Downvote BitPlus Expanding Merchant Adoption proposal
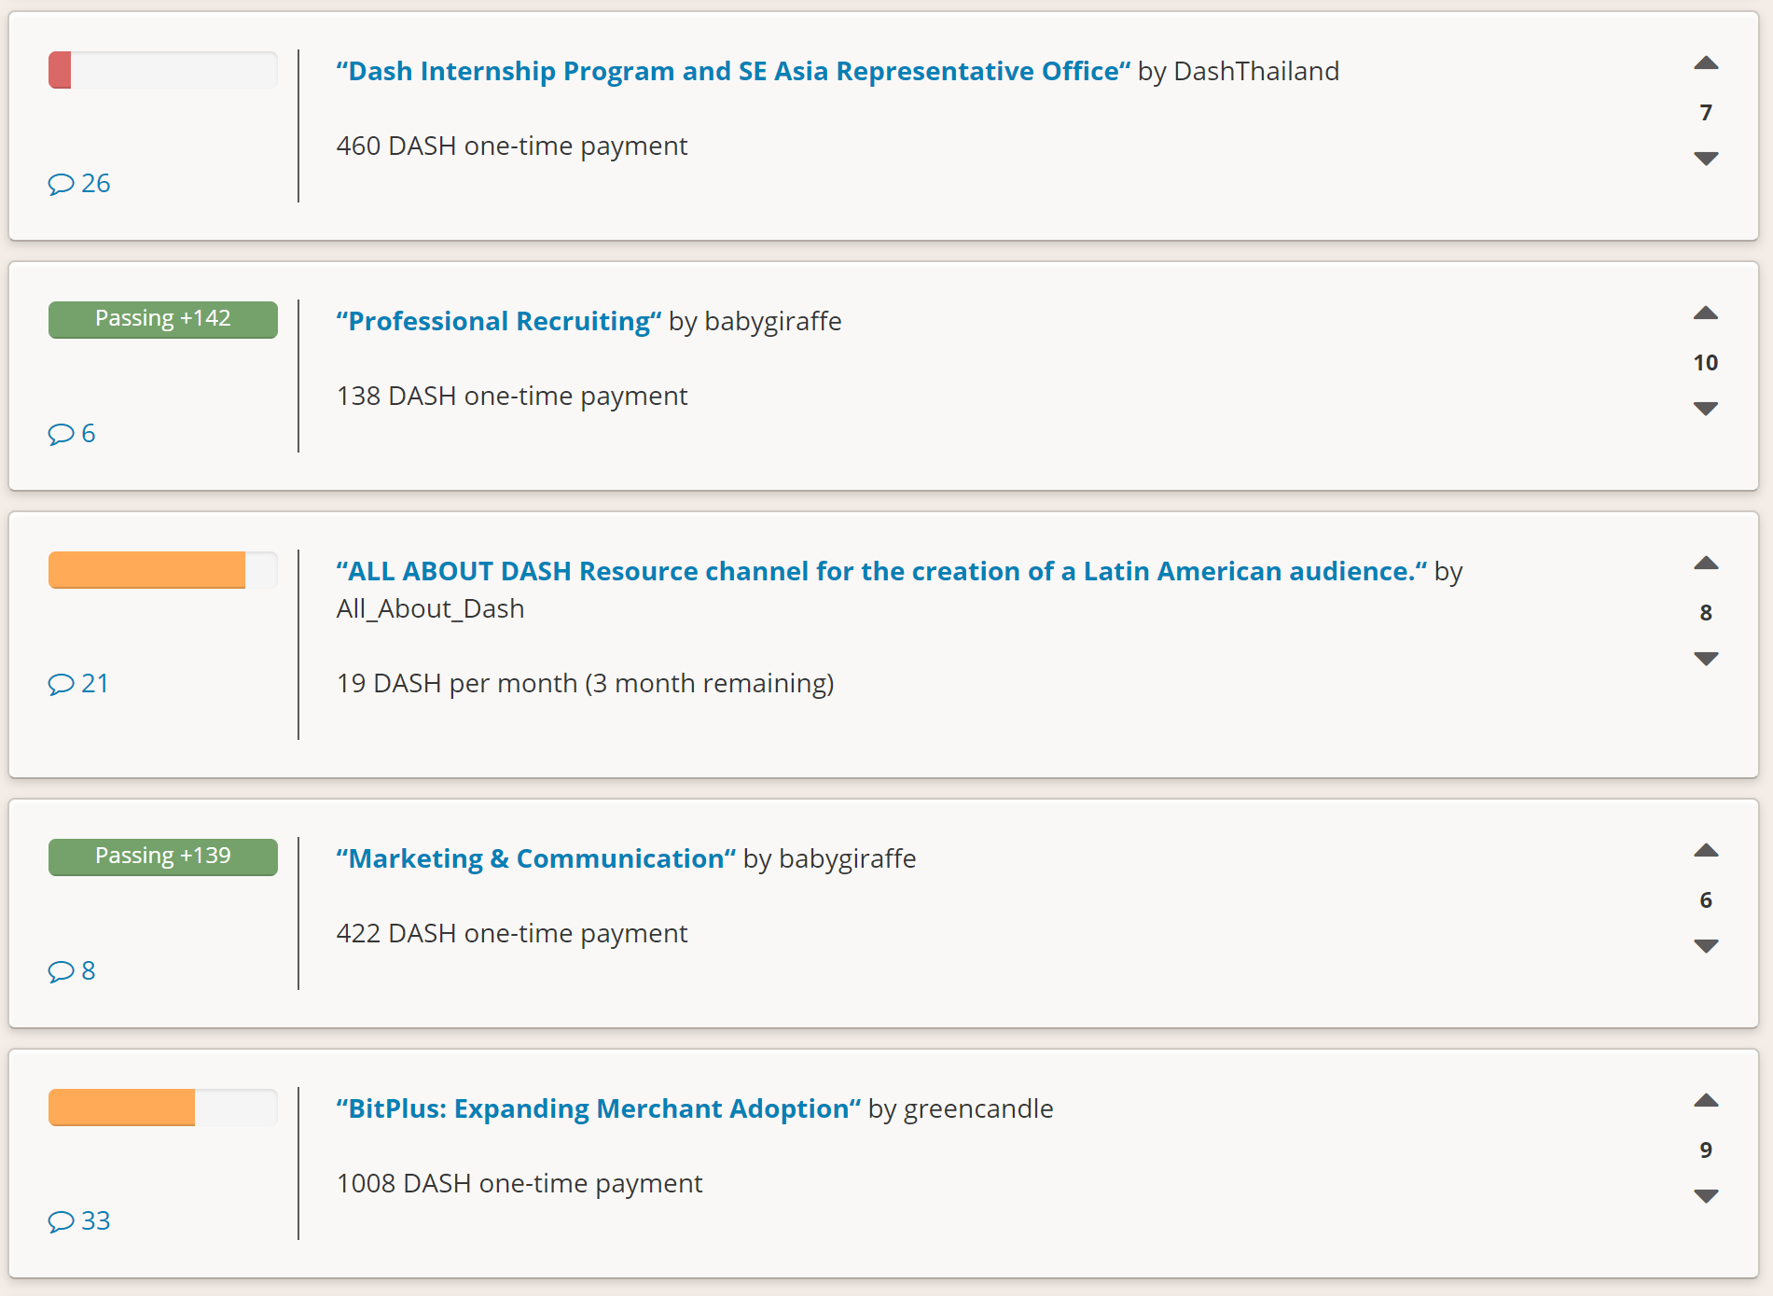Screen dimensions: 1773x1296 tap(1706, 1196)
